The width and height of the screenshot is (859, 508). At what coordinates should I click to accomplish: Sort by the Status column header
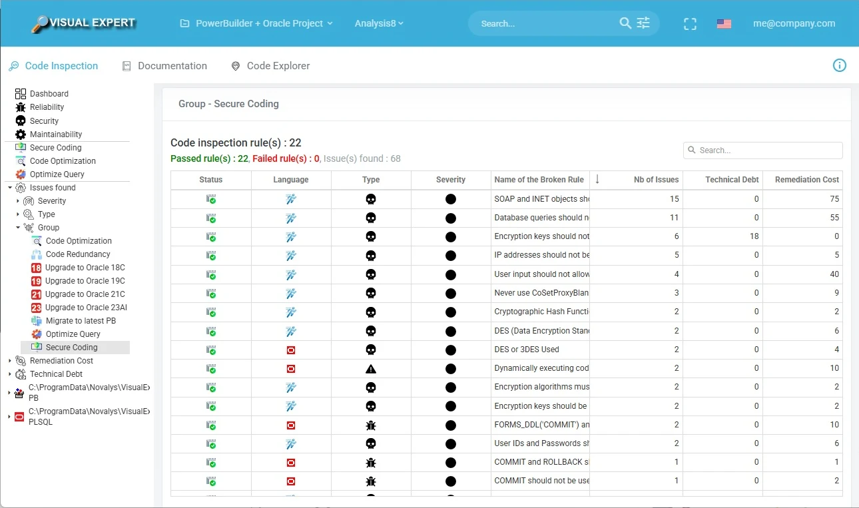(211, 180)
